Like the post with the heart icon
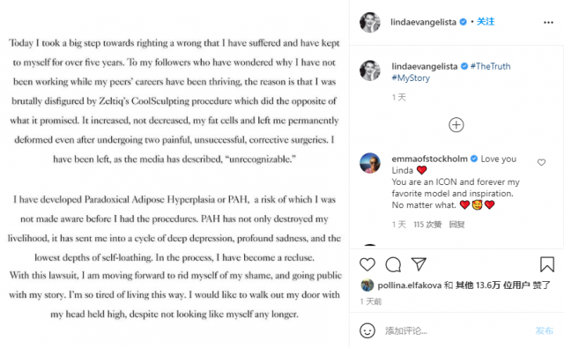Screen dimensions: 564x348 click(367, 264)
